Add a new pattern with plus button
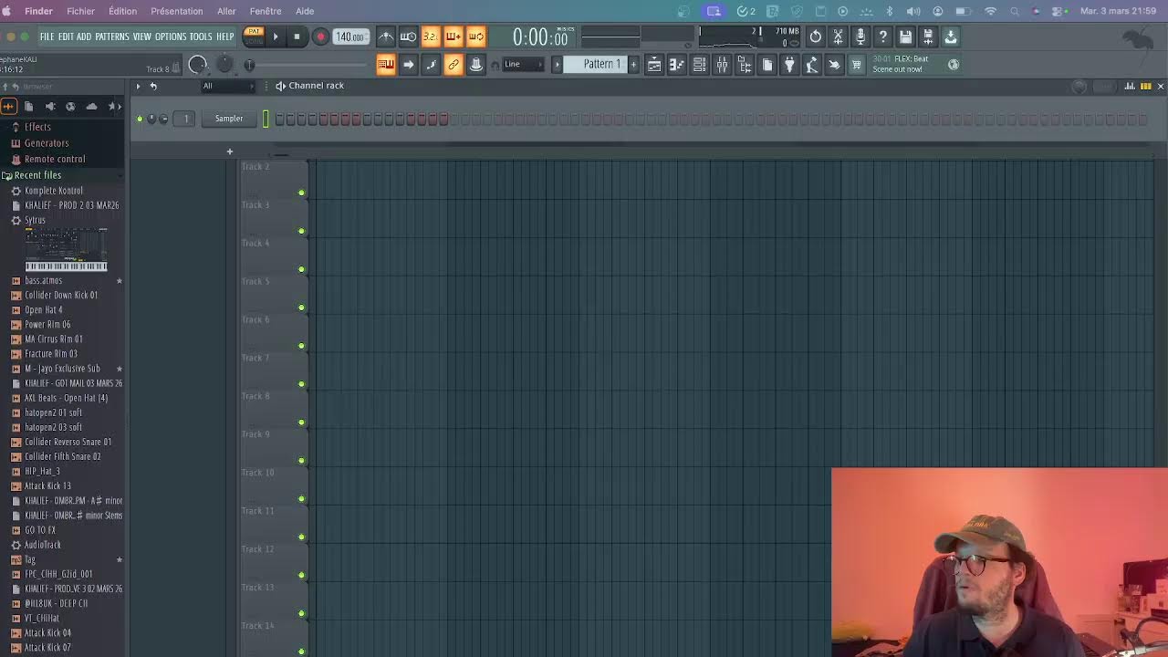This screenshot has height=657, width=1168. click(633, 64)
